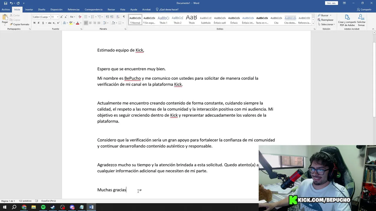Apply the Título 1 style
The image size is (376, 211).
(x=163, y=20)
